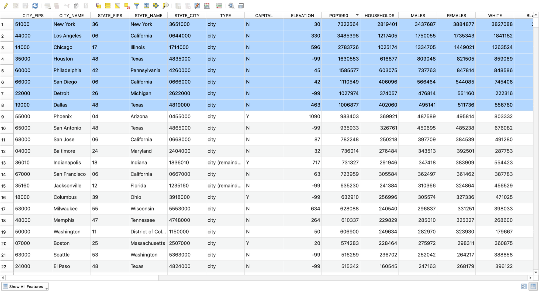
Task: Click the scroll-left arrow of the horizontal scrollbar
Action: [x=3, y=278]
